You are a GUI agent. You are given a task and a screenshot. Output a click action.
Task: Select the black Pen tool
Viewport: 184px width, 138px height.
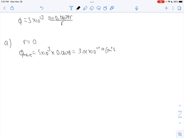pyautogui.click(x=78, y=8)
